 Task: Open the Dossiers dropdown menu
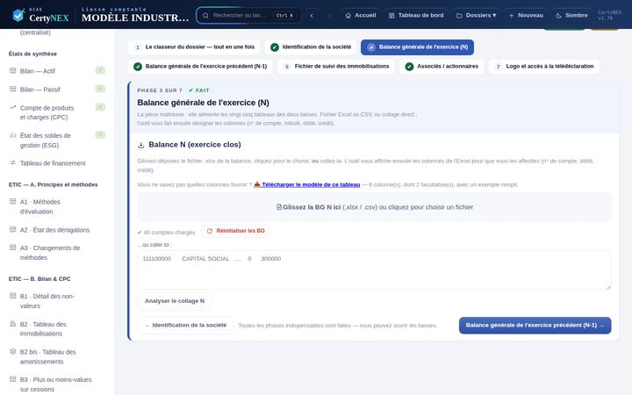tap(476, 15)
